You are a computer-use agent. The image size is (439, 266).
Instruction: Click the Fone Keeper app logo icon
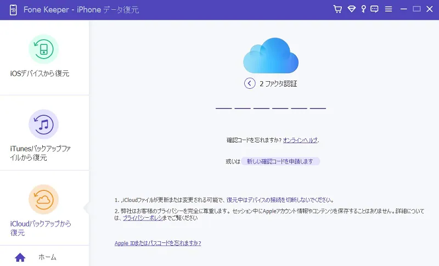(13, 10)
